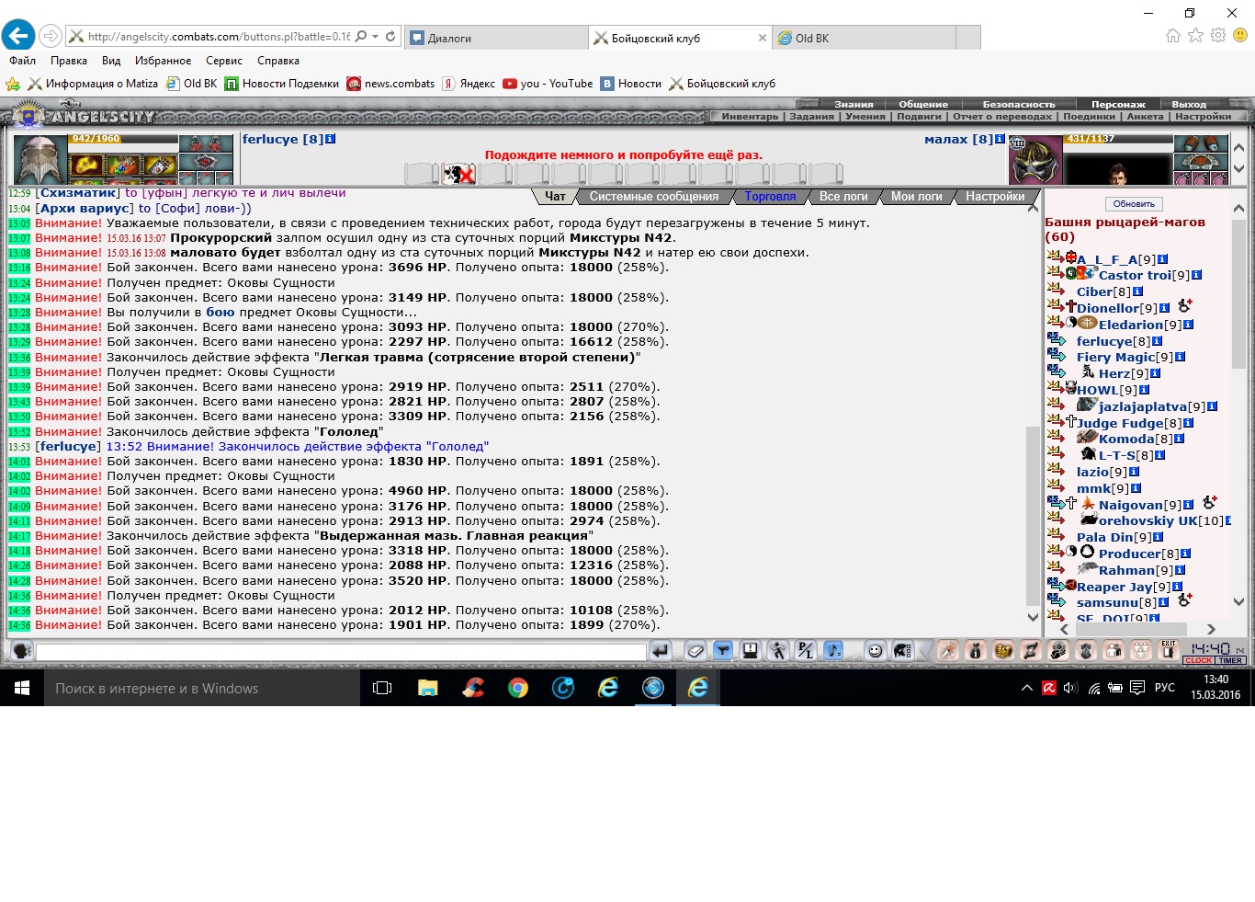Switch to the Диалоги browser tab
The height and width of the screenshot is (902, 1255).
click(x=496, y=38)
